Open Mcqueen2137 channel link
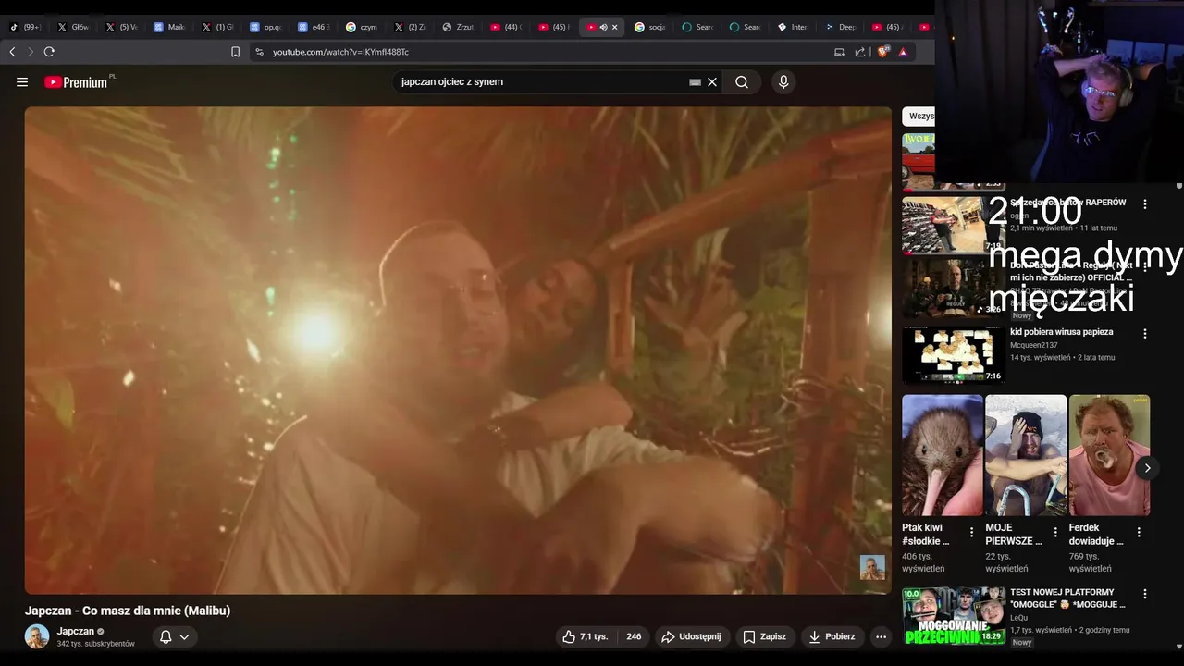This screenshot has height=666, width=1184. (x=1033, y=345)
